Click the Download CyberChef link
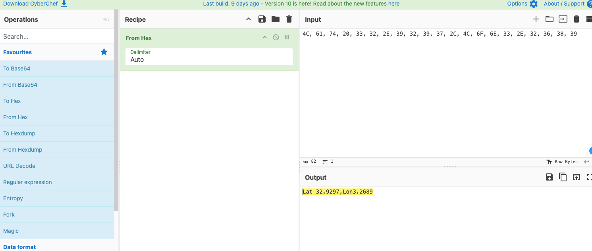This screenshot has width=592, height=251. (x=35, y=4)
